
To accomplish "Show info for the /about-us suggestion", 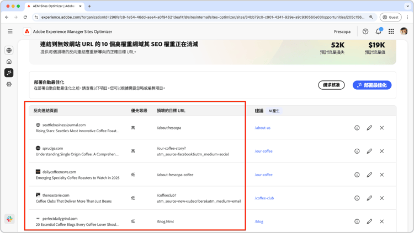I will click(x=357, y=128).
